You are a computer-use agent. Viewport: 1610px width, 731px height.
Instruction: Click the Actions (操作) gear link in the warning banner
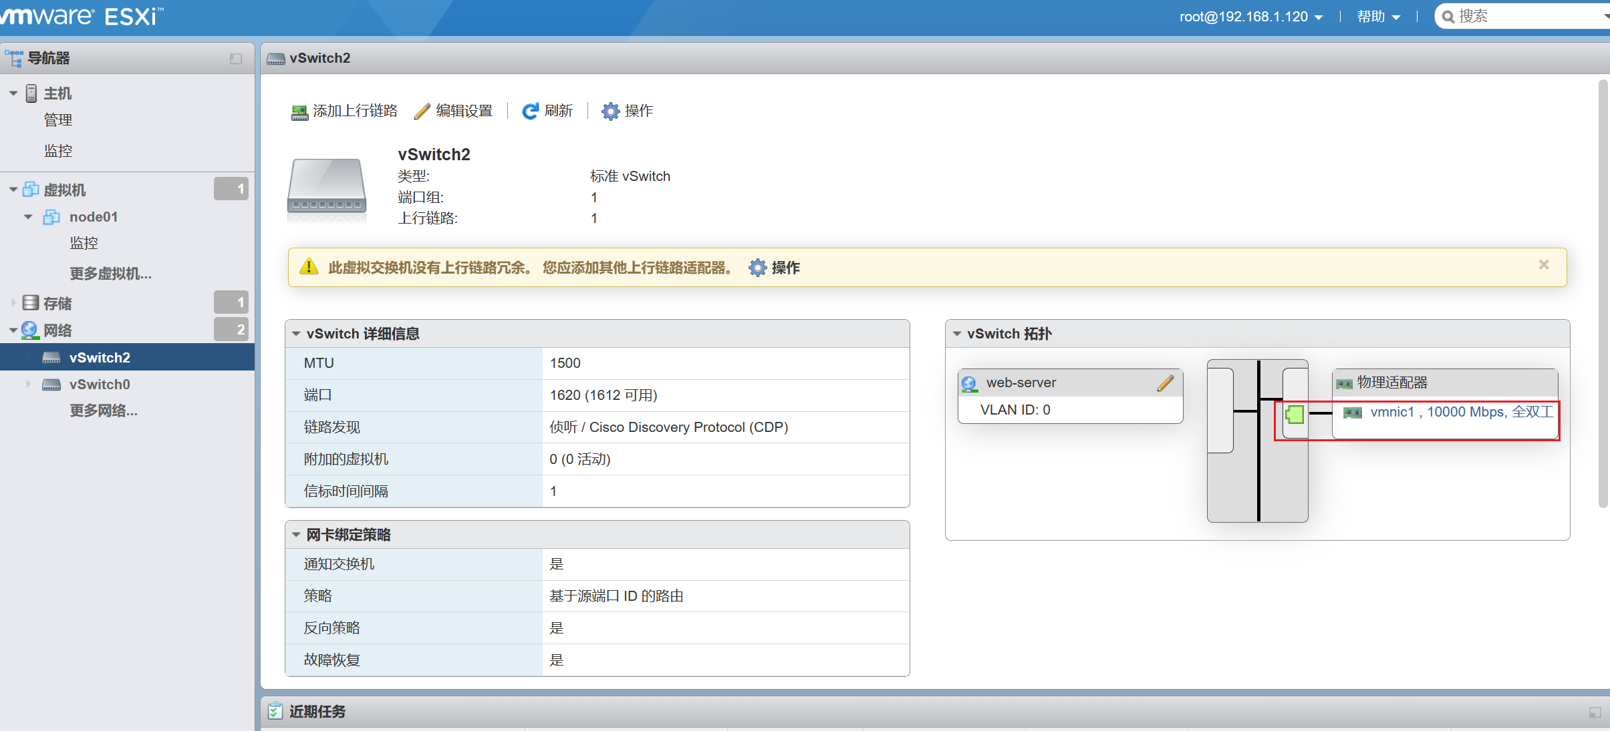(774, 268)
